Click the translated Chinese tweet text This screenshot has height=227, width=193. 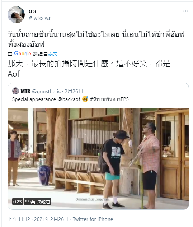89,68
